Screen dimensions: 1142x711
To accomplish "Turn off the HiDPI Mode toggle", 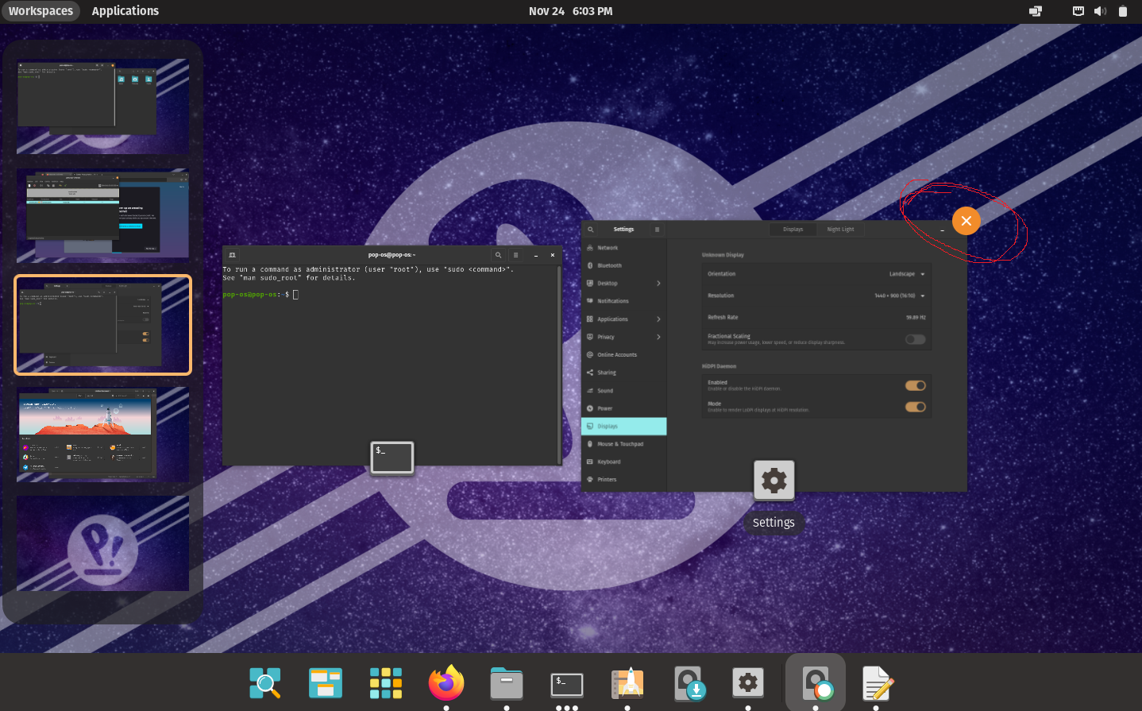I will click(915, 407).
